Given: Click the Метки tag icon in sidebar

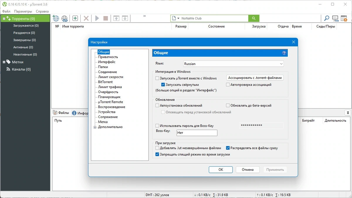Looking at the screenshot, I should tap(8, 62).
